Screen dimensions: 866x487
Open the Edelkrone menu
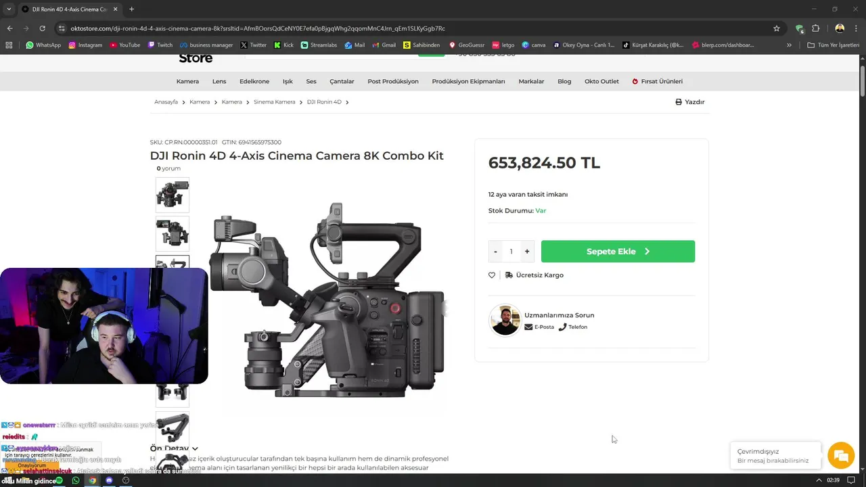coord(254,81)
